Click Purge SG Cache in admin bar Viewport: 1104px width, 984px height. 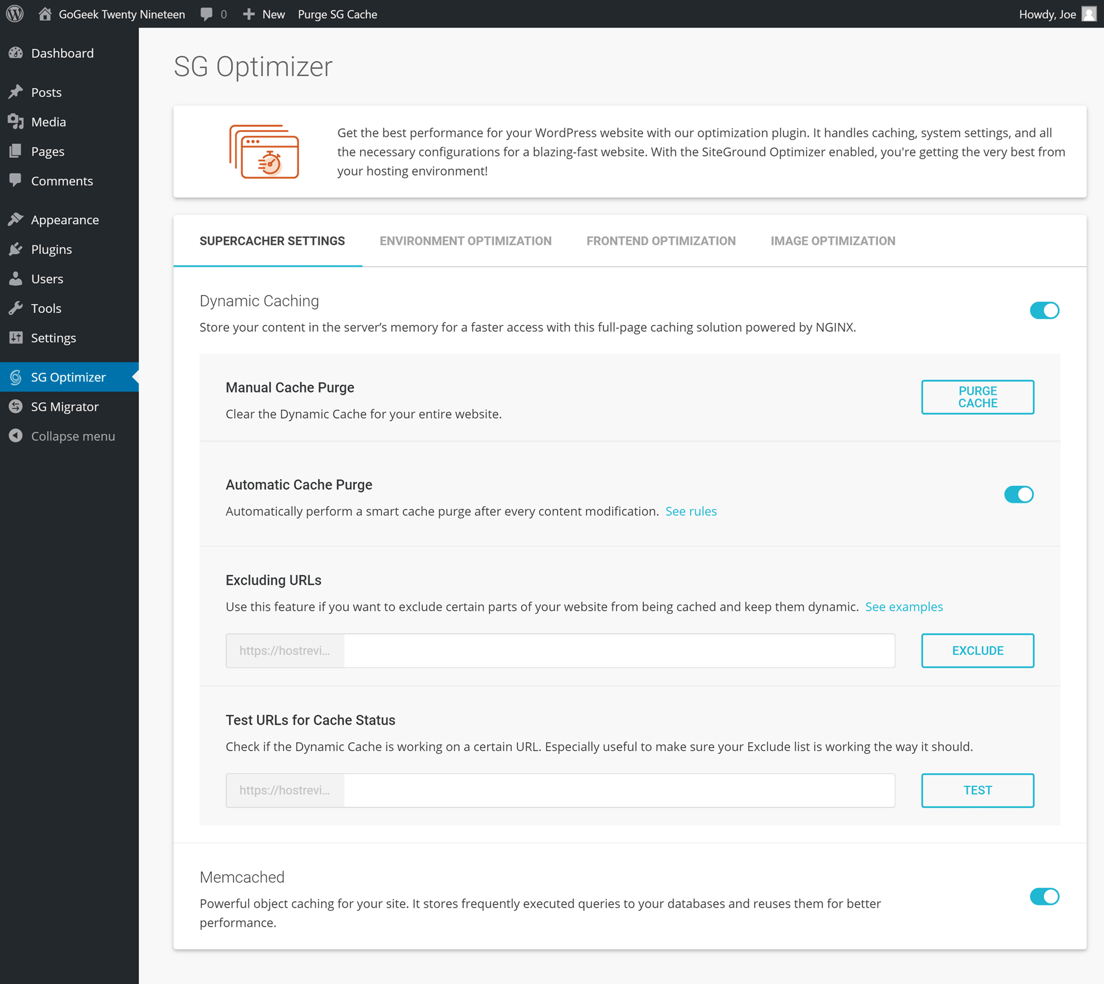[337, 15]
